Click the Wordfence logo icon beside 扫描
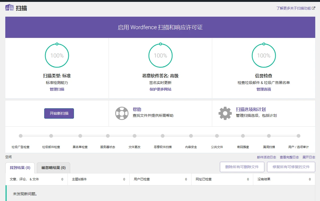This screenshot has height=201, width=320. 10,7
